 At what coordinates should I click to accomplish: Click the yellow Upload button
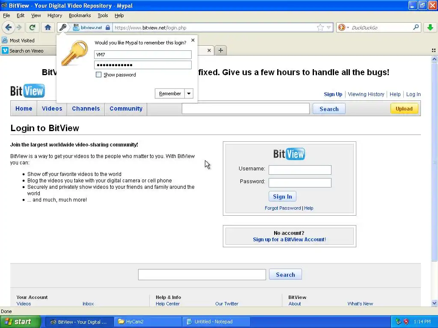pyautogui.click(x=404, y=108)
